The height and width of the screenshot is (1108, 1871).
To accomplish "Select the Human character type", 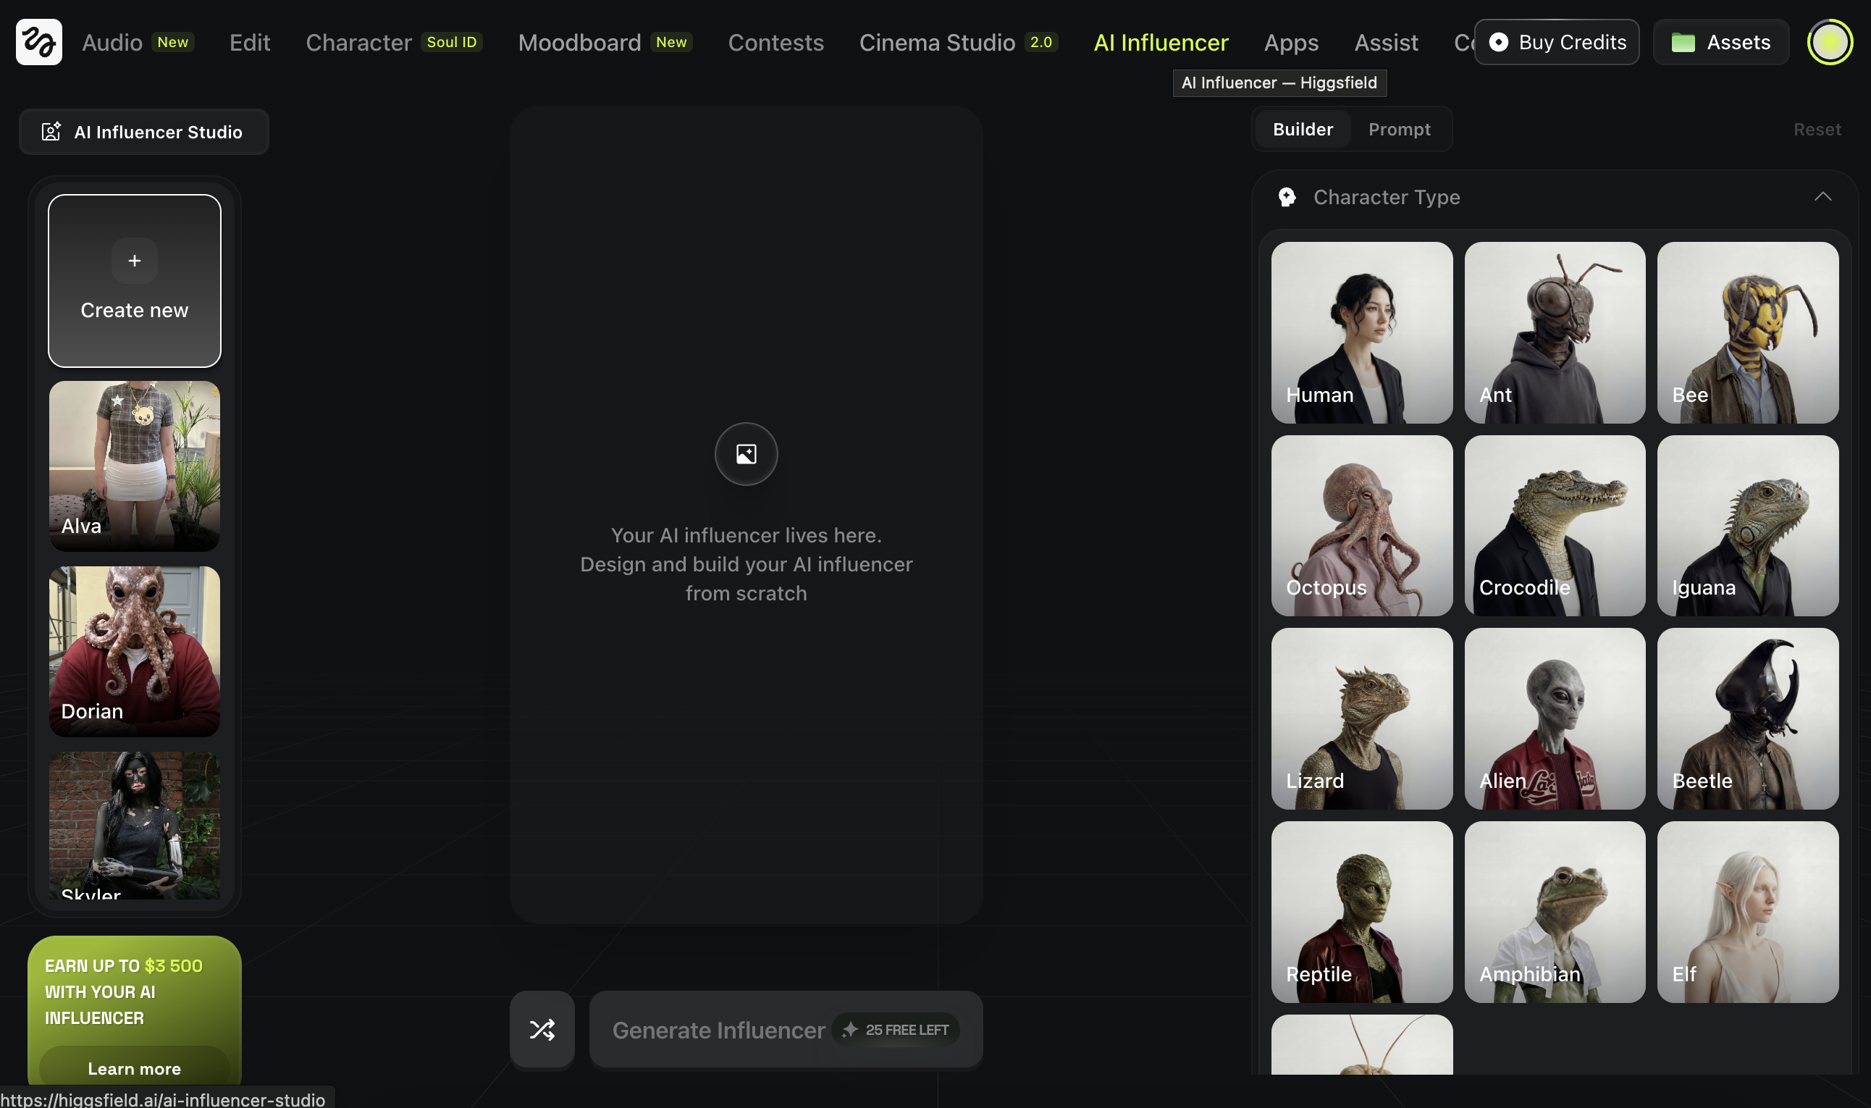I will 1361,332.
